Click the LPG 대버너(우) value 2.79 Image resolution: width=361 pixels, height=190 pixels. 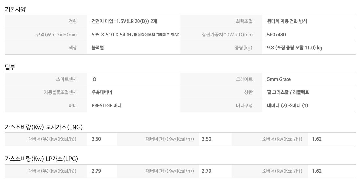(x=96, y=171)
